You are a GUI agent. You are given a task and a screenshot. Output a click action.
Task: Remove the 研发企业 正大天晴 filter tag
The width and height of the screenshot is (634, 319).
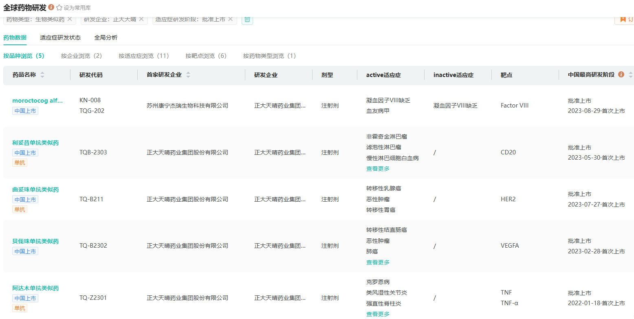(141, 19)
